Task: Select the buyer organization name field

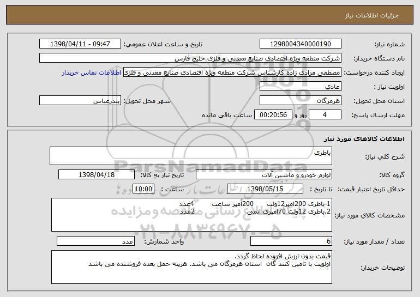Action: pos(190,58)
